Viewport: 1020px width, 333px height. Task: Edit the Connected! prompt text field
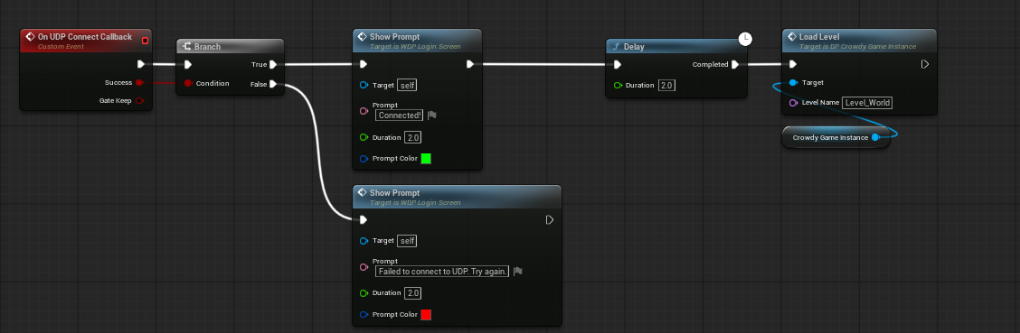point(400,115)
